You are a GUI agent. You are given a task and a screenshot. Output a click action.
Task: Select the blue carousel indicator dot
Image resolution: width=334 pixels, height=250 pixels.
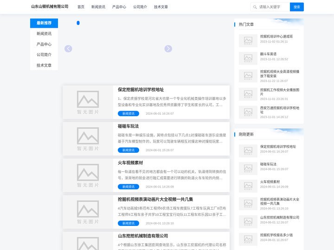point(78,23)
